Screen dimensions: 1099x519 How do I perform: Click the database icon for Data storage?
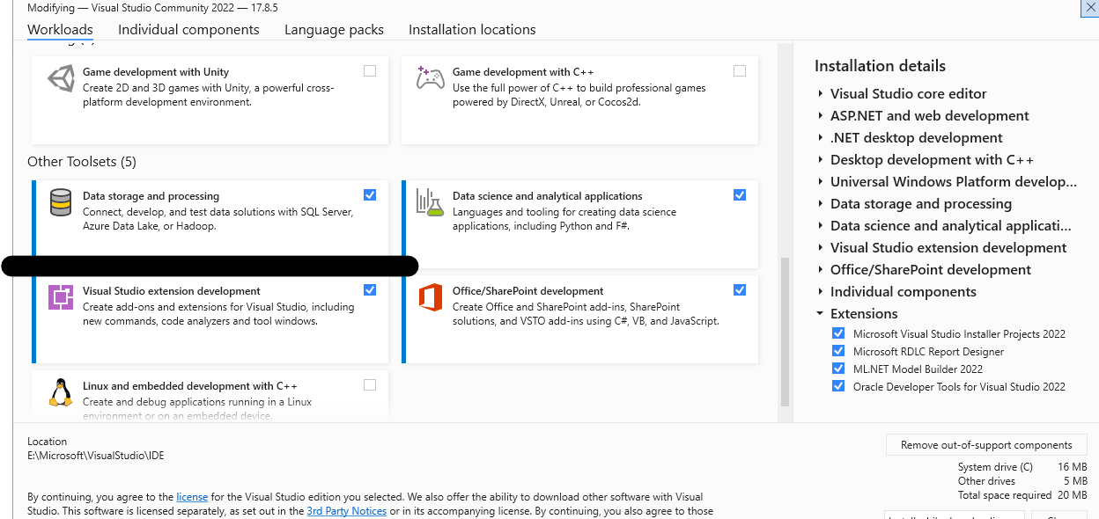click(x=61, y=202)
